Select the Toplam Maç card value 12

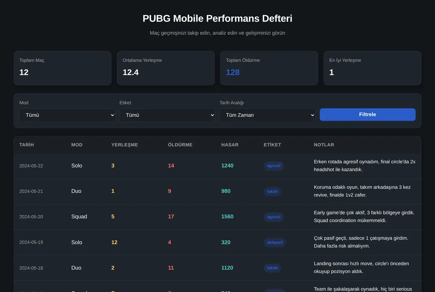tap(24, 72)
